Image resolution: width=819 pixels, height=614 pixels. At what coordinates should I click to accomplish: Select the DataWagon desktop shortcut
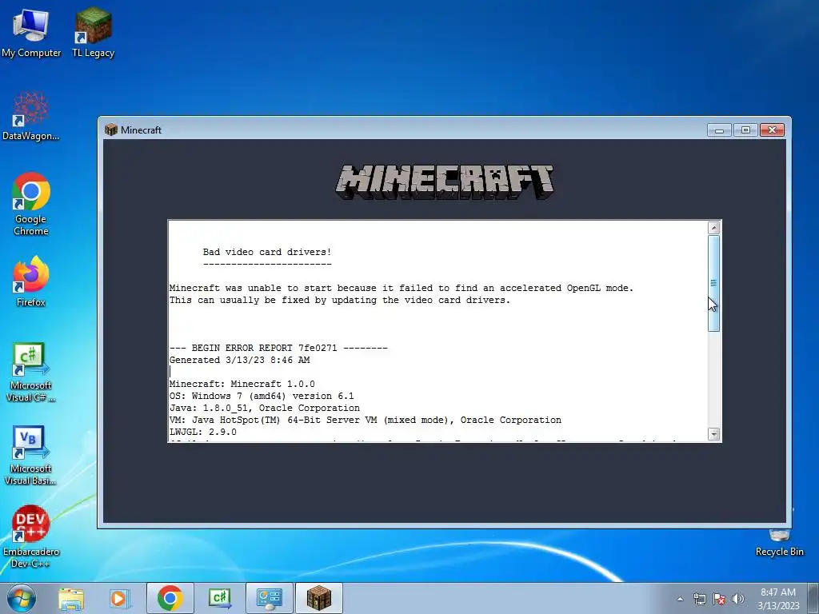31,116
